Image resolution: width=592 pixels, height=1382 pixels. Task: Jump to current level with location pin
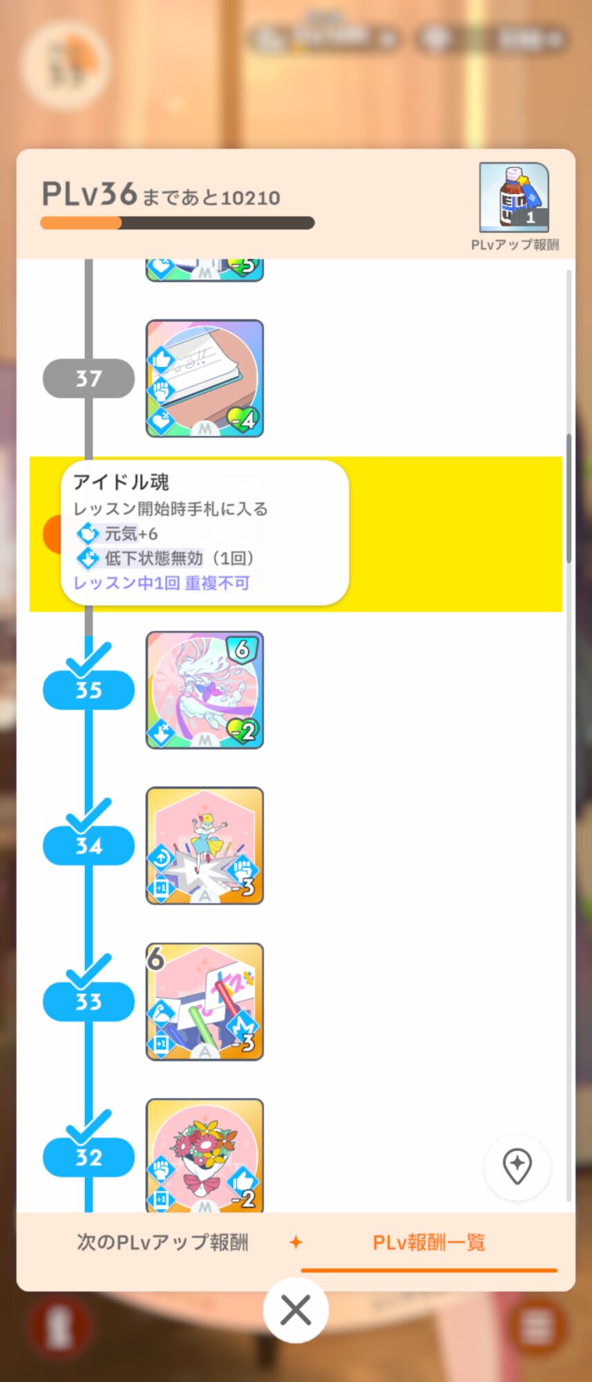click(517, 1167)
